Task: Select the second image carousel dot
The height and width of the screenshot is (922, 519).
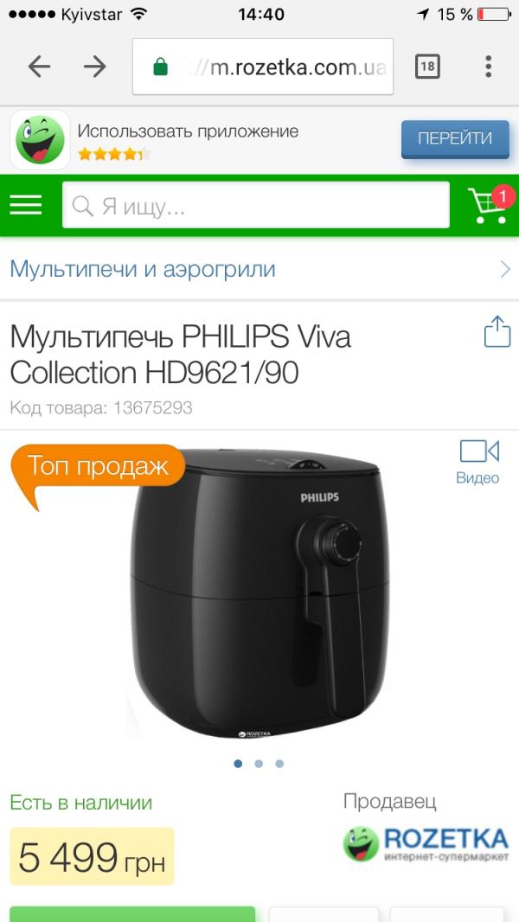Action: tap(259, 764)
